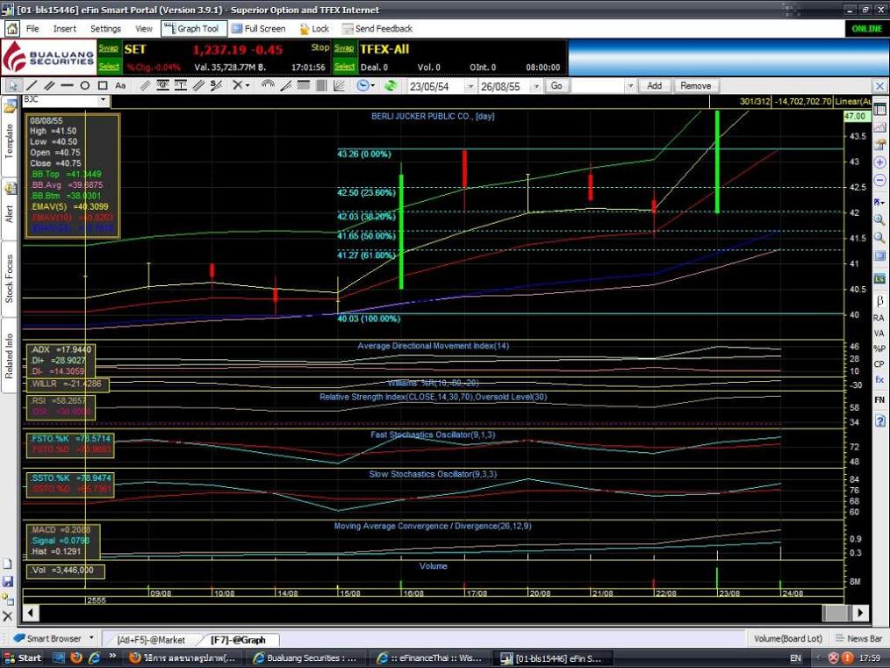Switch to Full Screen mode
The height and width of the screenshot is (668, 890).
click(x=258, y=29)
